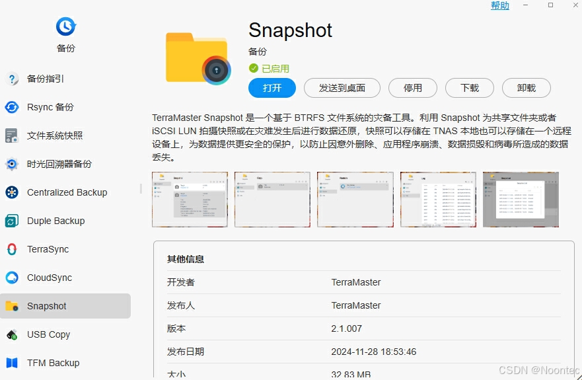Image resolution: width=582 pixels, height=380 pixels.
Task: Click the 发送到桌面 button
Action: [342, 88]
